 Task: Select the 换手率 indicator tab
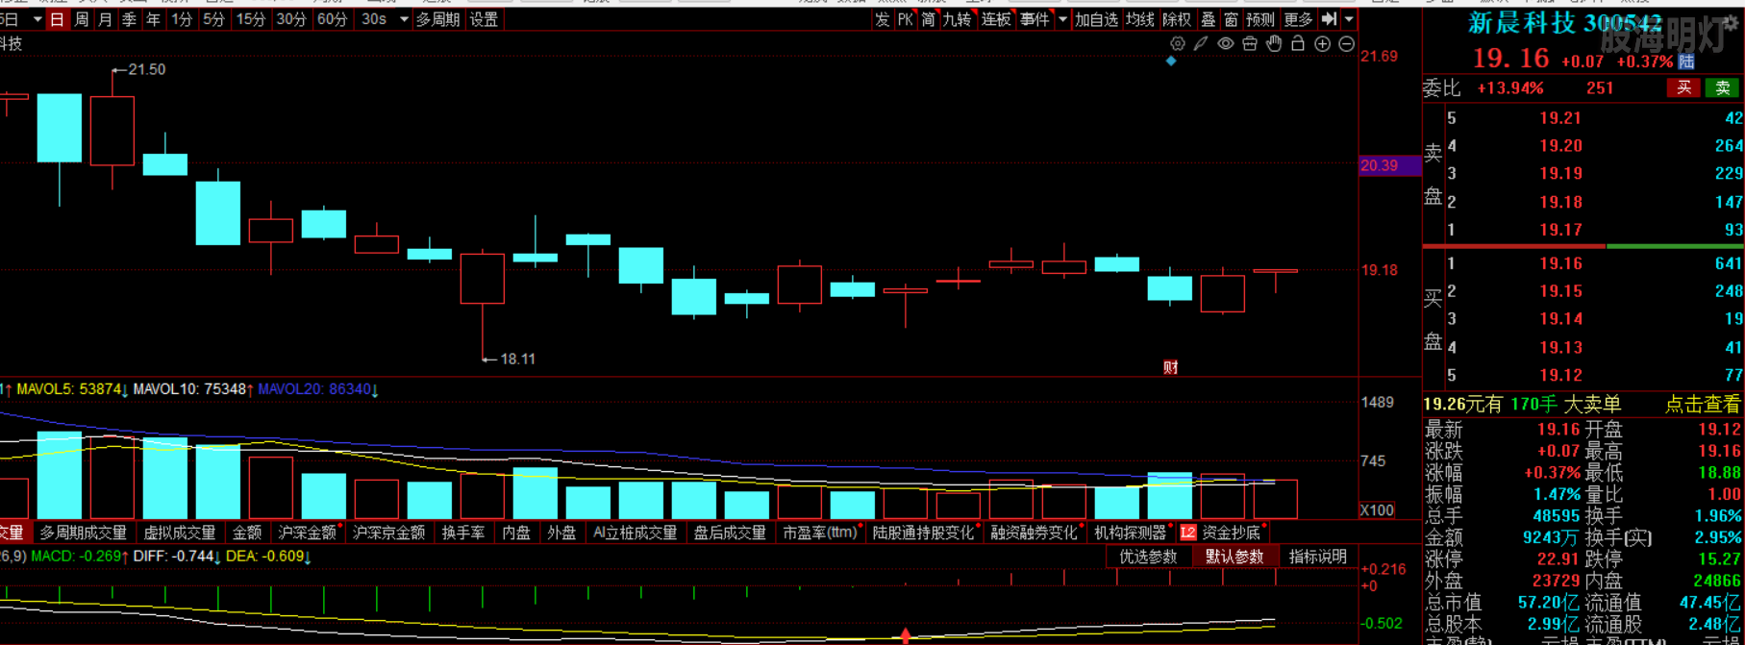[462, 533]
